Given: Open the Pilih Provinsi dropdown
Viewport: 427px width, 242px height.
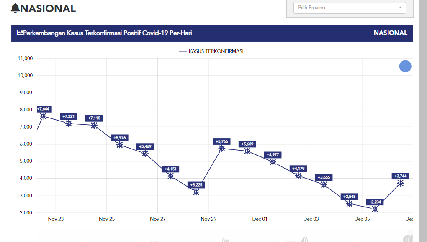Looking at the screenshot, I should tap(346, 8).
